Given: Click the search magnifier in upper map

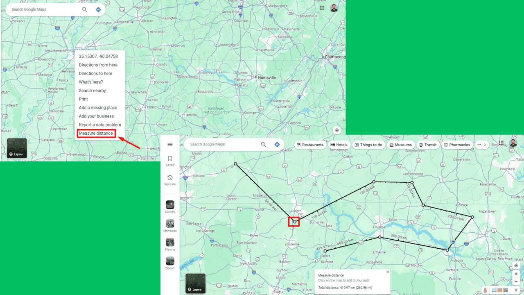Looking at the screenshot, I should (85, 9).
